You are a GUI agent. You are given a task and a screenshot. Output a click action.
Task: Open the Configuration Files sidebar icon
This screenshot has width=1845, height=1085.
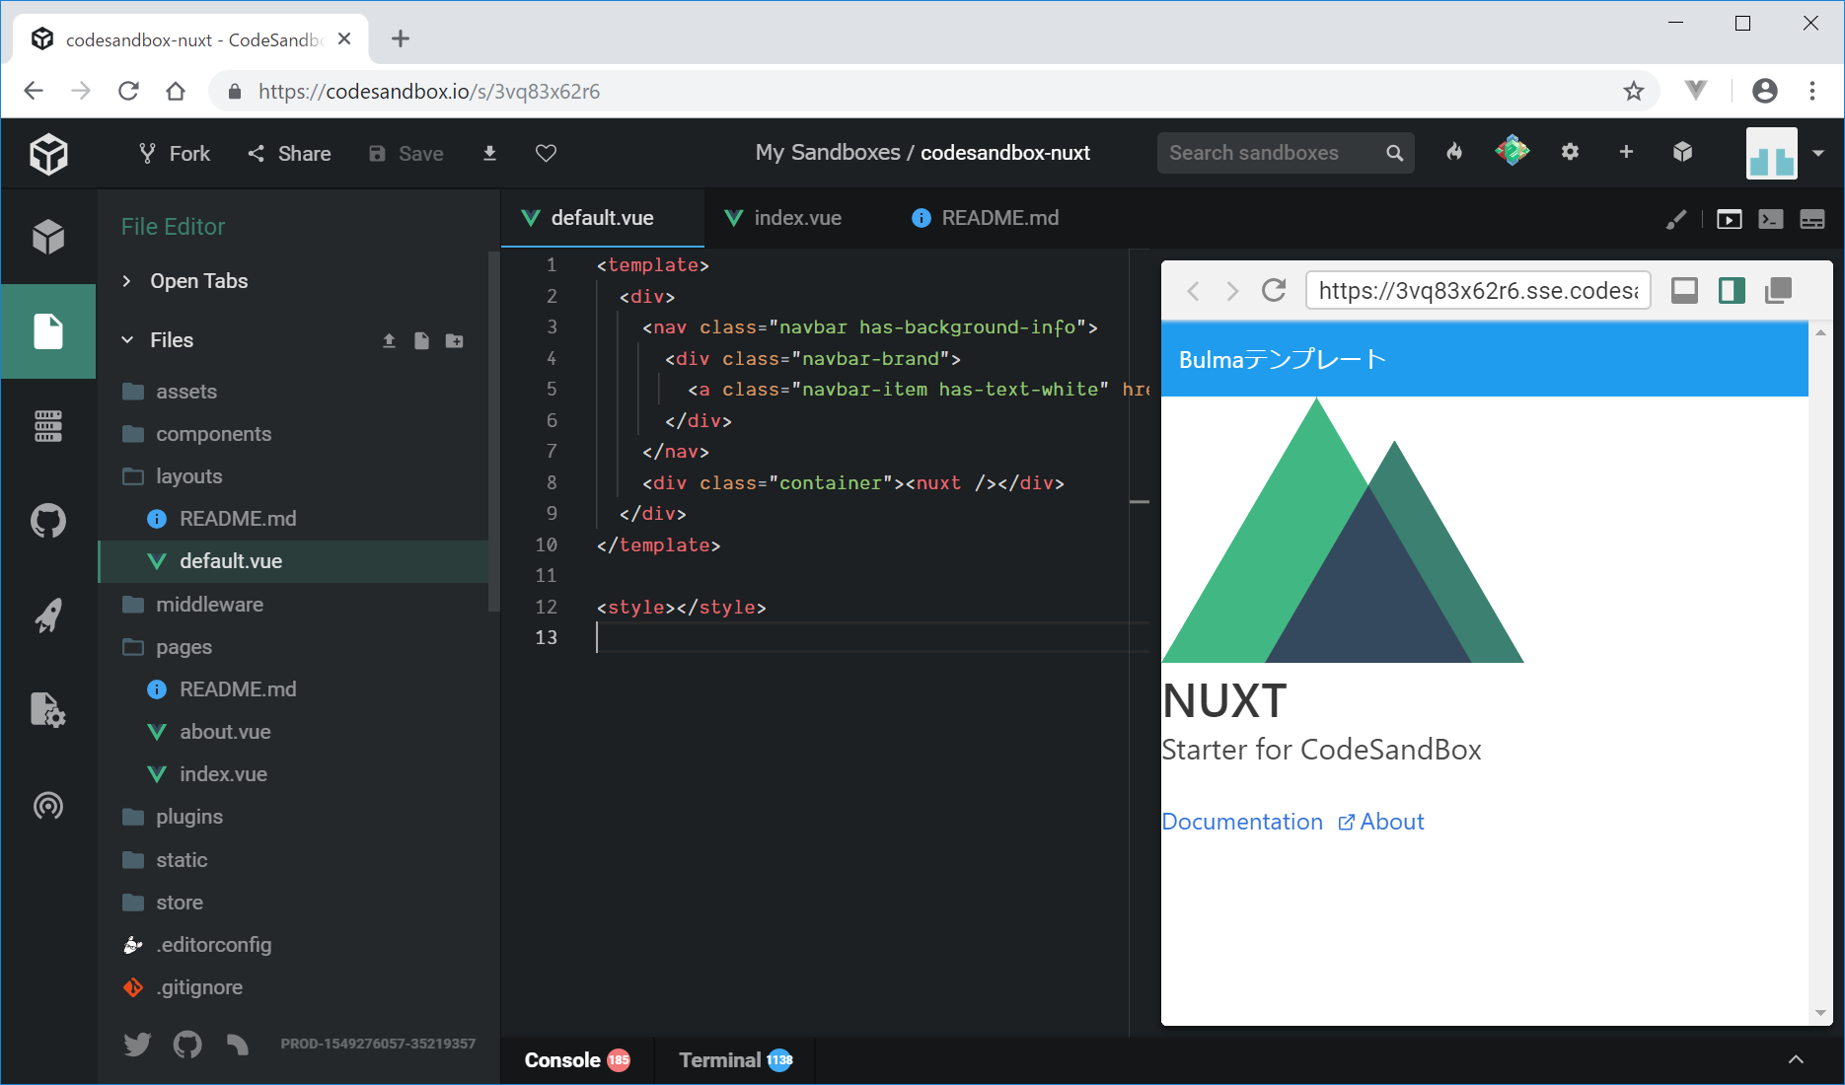point(48,710)
